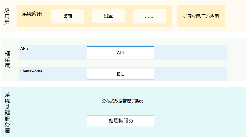Click the empty area right of 剪切板服务 box
The width and height of the screenshot is (246, 137).
(194, 121)
